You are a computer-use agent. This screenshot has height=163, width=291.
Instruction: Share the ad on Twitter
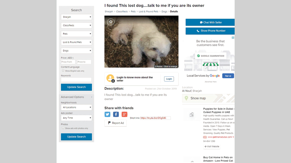[108, 114]
